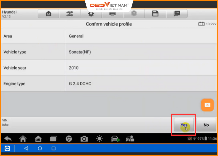Reject profile with the No button
The height and width of the screenshot is (156, 218).
[206, 125]
